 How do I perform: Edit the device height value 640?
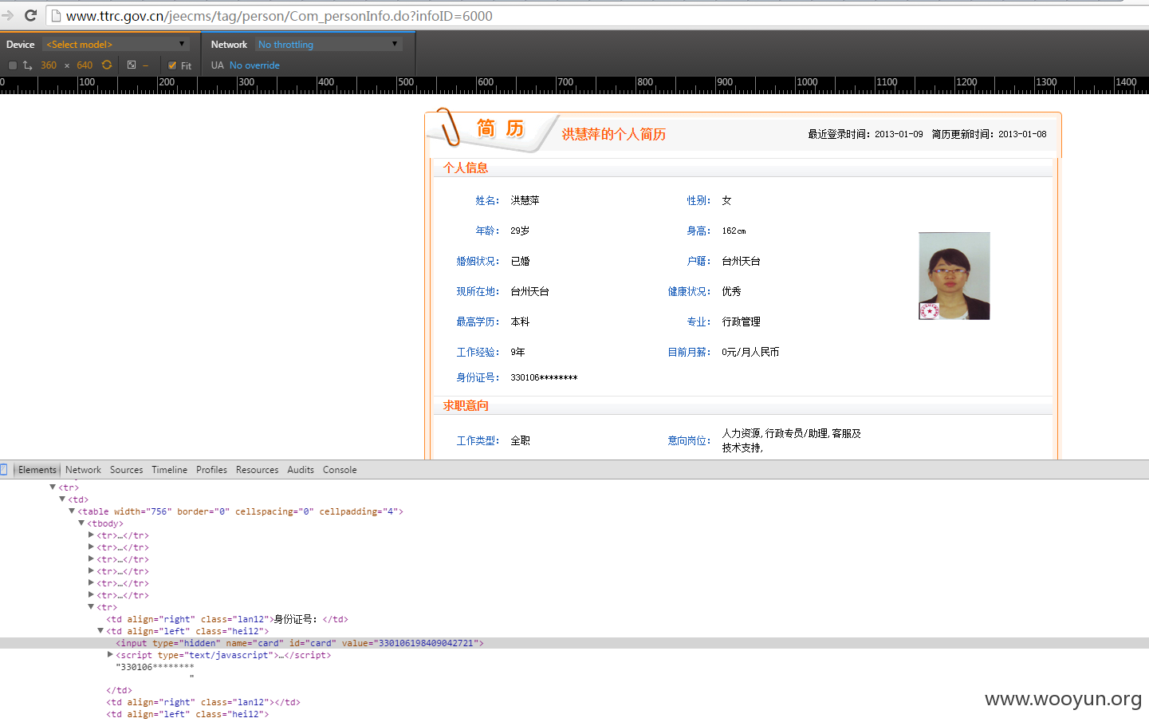tap(85, 65)
